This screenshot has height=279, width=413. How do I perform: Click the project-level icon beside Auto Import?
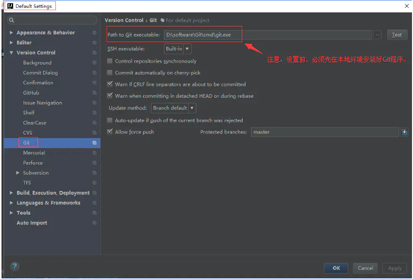[x=94, y=223]
